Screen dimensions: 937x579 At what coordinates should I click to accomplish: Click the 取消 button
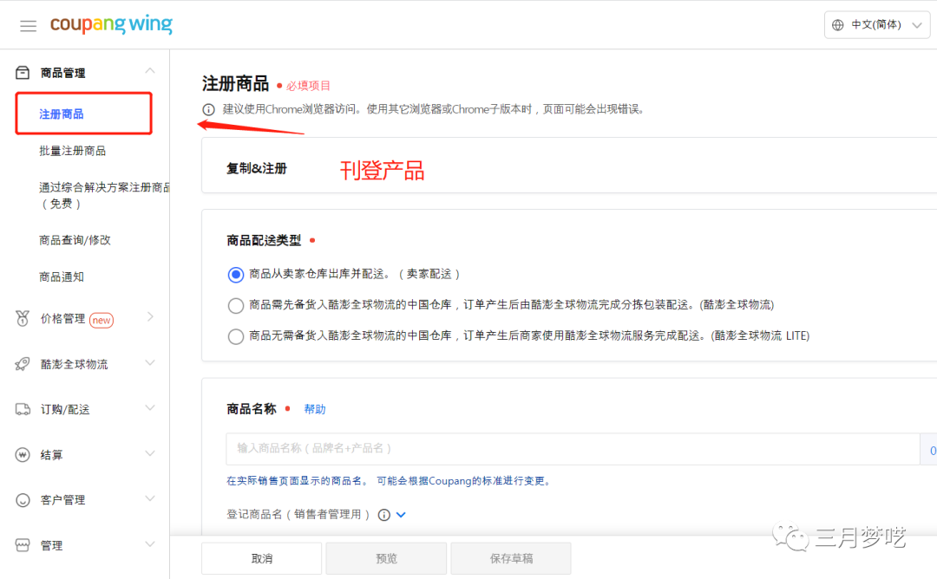[x=262, y=559]
